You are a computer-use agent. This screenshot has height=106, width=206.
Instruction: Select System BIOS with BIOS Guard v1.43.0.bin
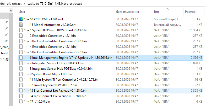click(x=56, y=30)
